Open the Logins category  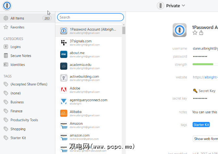28,47
